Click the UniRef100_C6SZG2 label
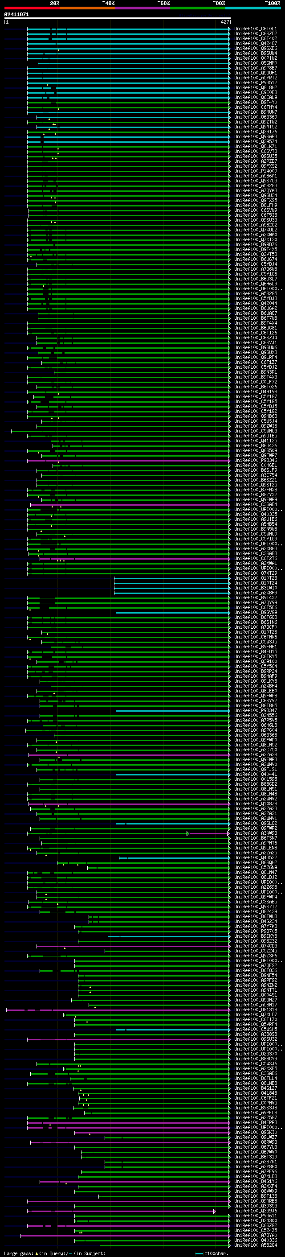 point(255,1226)
